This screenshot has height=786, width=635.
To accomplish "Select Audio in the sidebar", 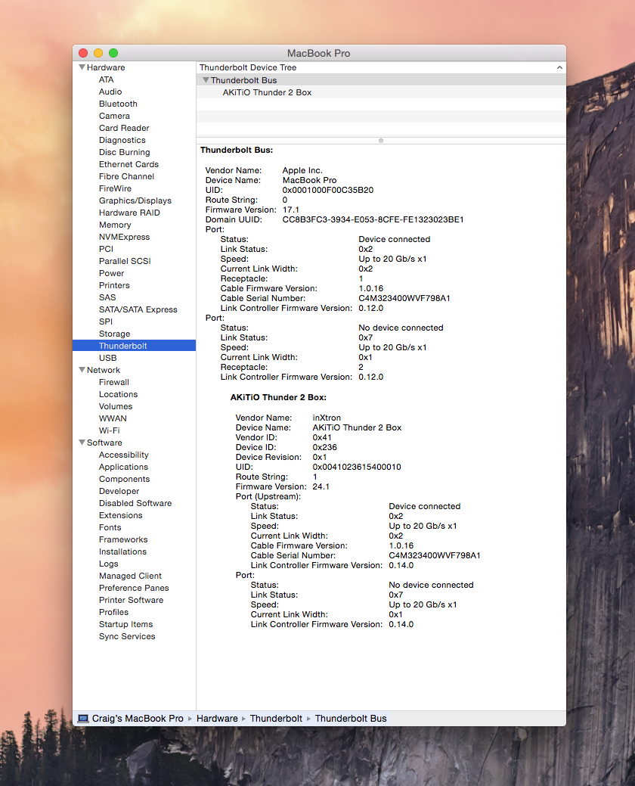I will pos(110,92).
